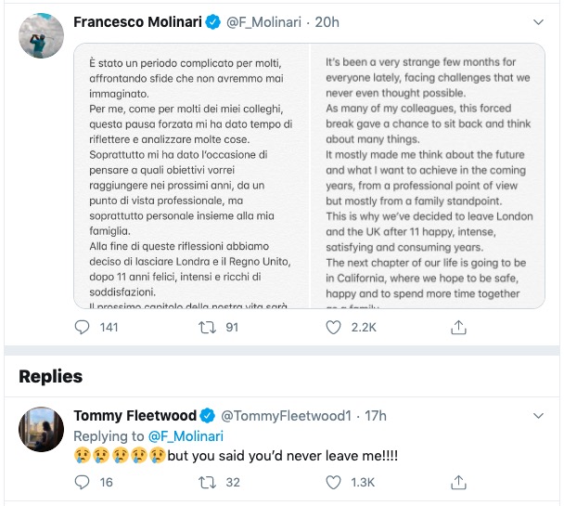
Task: Retweet Tommy Fleetwood's reply
Action: 208,482
